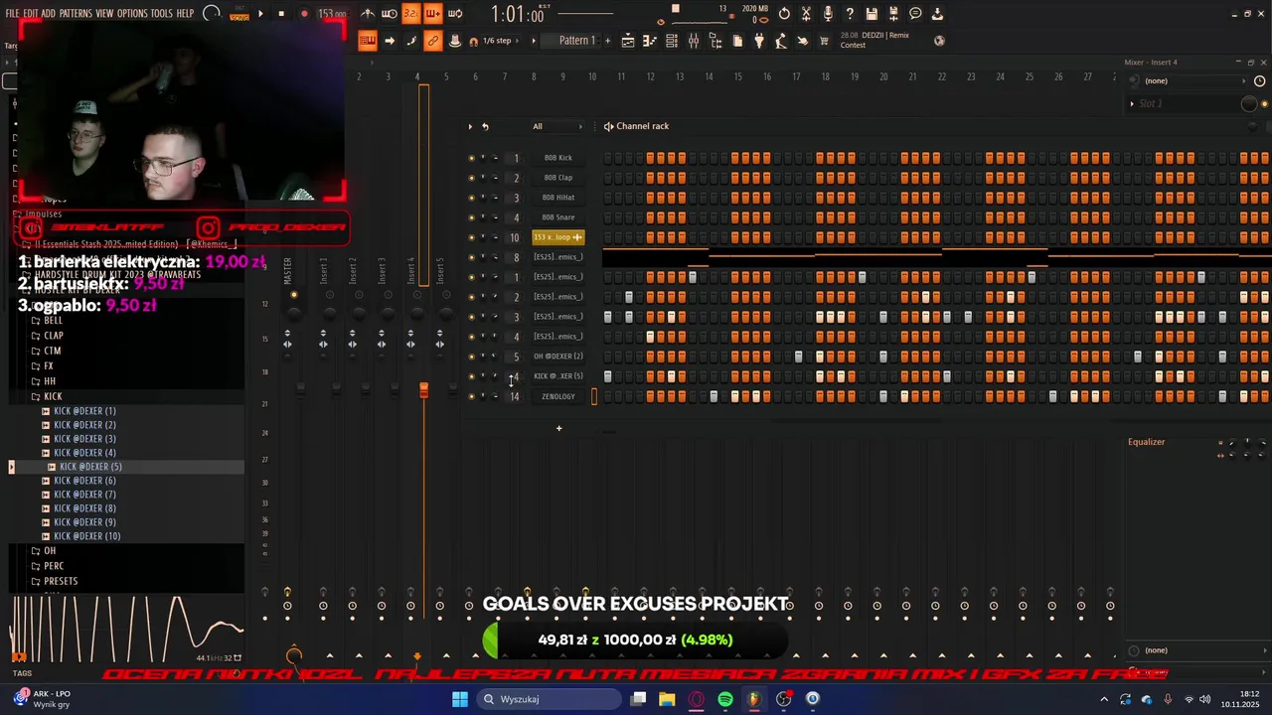Select KICK @DEXER (3) sample
The width and height of the screenshot is (1272, 715).
84,439
